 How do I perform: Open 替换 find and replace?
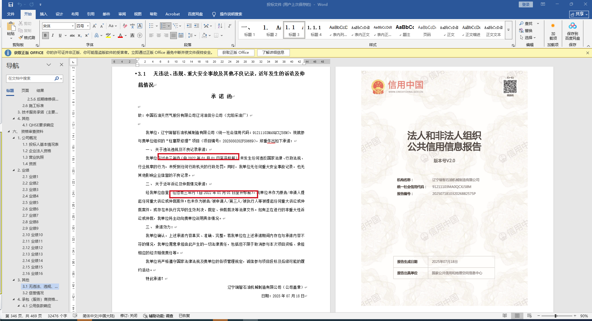click(x=526, y=30)
